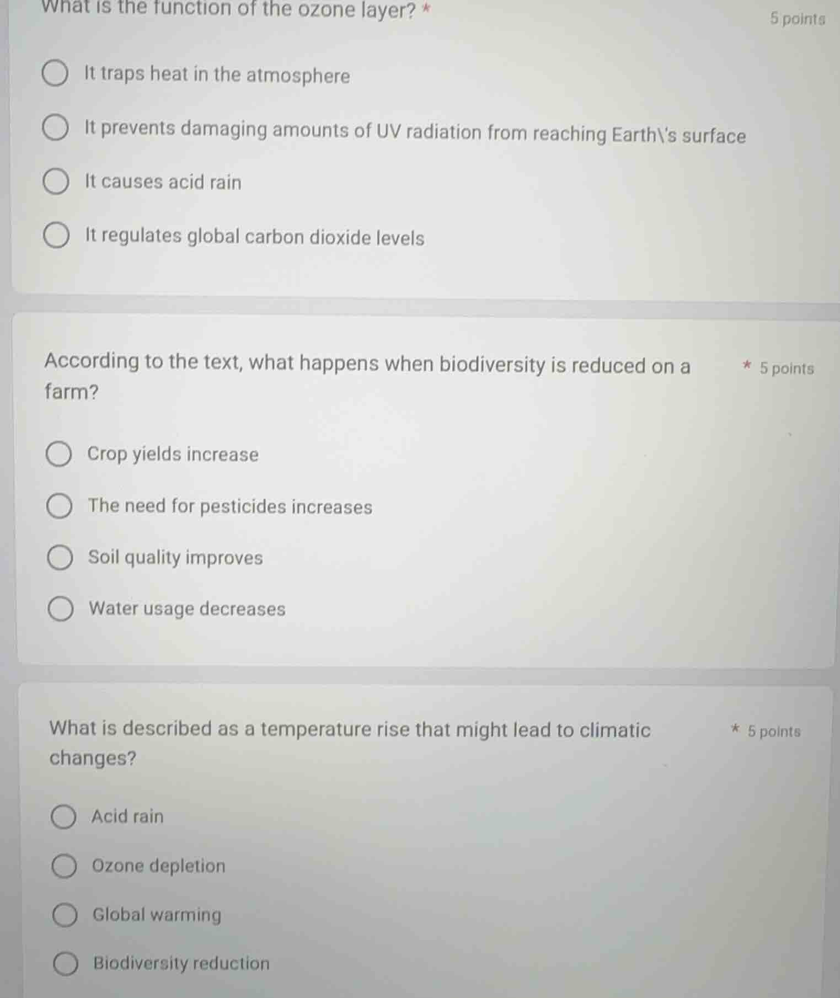
Task: Choose "Ozone depletion" answer
Action: coord(65,866)
